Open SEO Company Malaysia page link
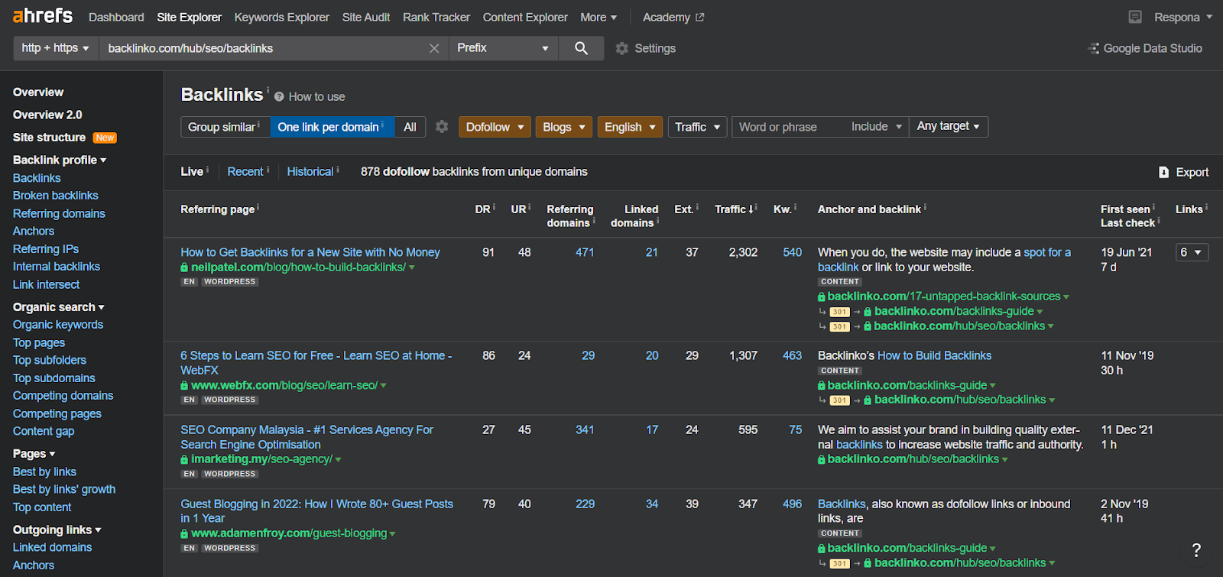 307,437
